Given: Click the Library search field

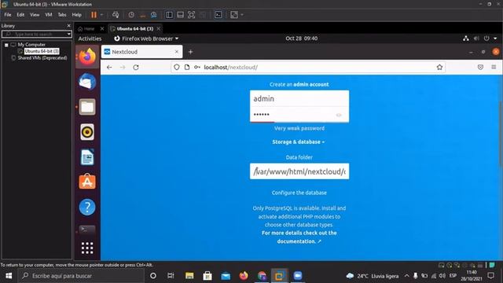Looking at the screenshot, I should pos(34,34).
